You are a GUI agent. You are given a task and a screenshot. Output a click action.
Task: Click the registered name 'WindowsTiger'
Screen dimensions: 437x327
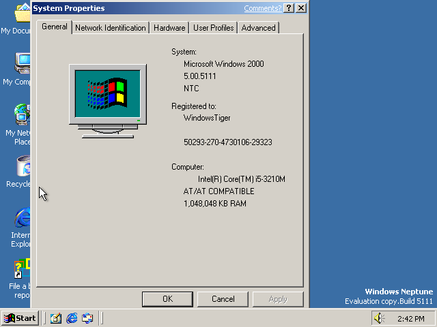pos(207,118)
